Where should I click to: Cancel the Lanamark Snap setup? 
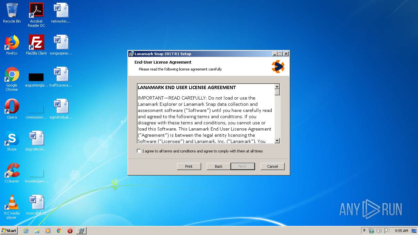(272, 166)
